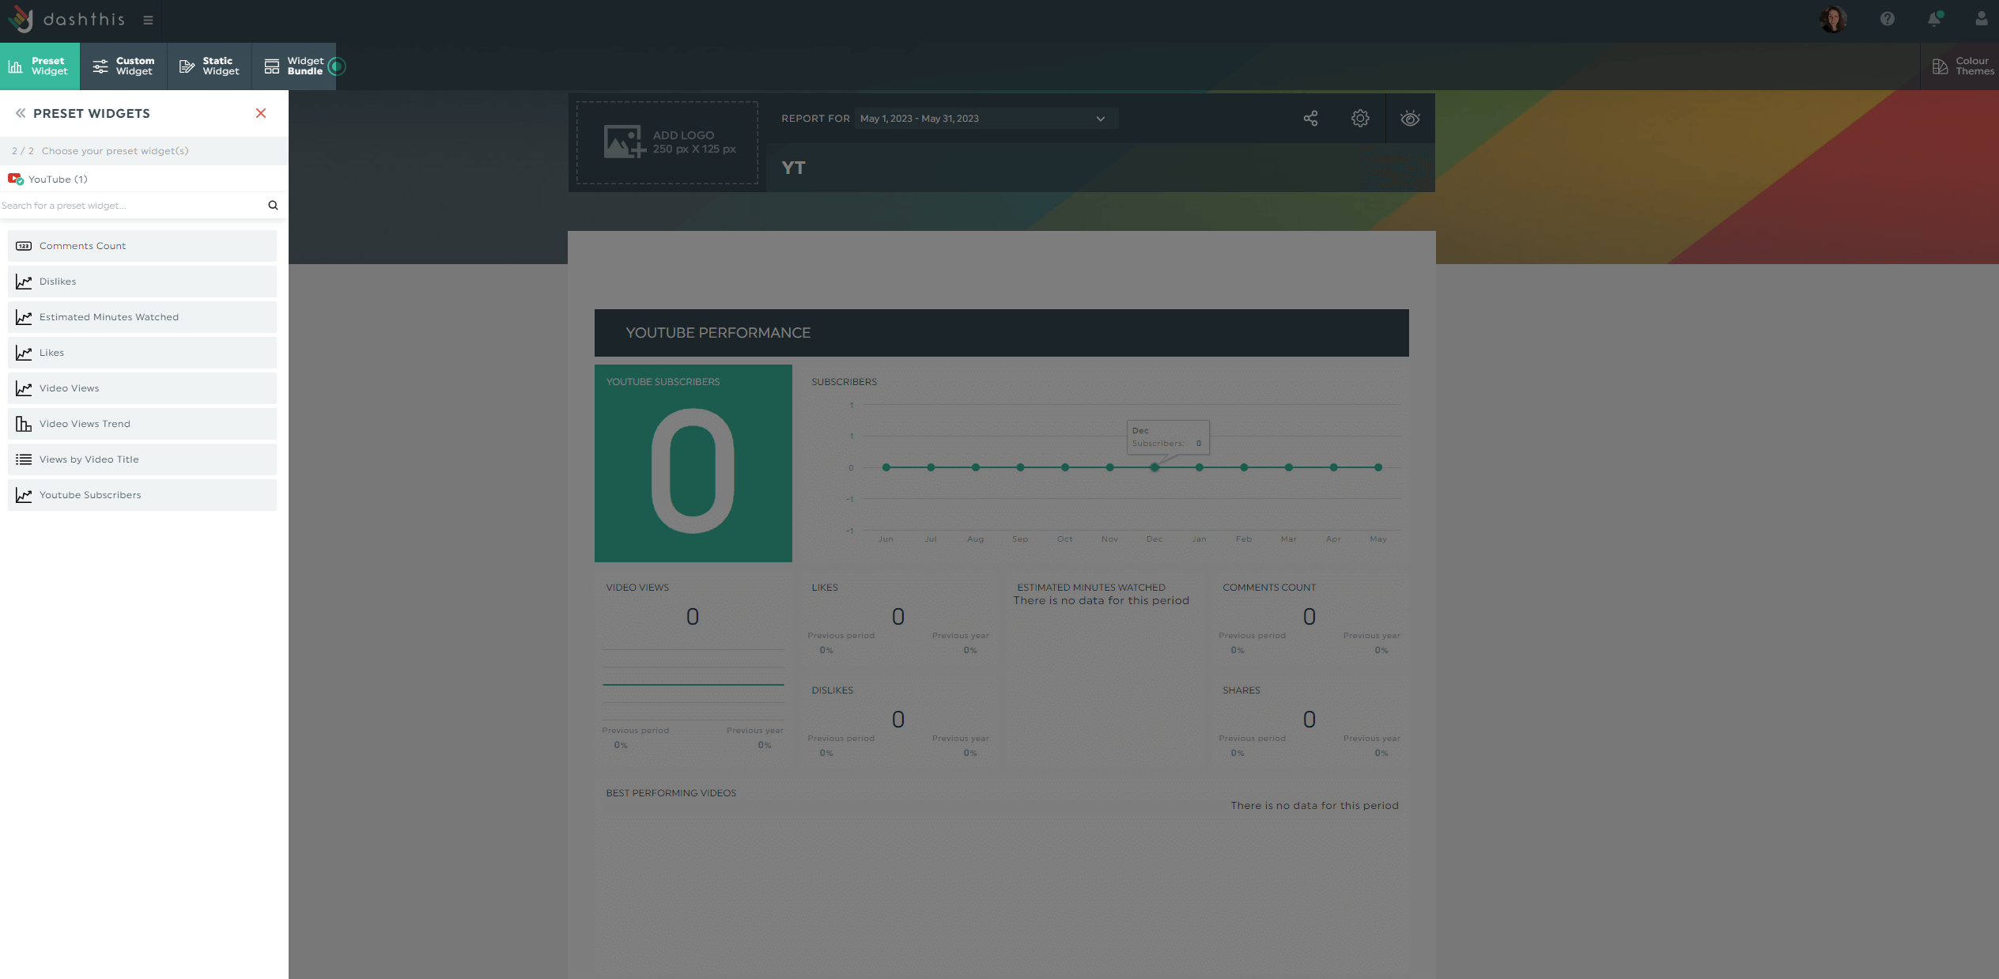
Task: Click Youtube Subscribers line chart icon
Action: [24, 495]
